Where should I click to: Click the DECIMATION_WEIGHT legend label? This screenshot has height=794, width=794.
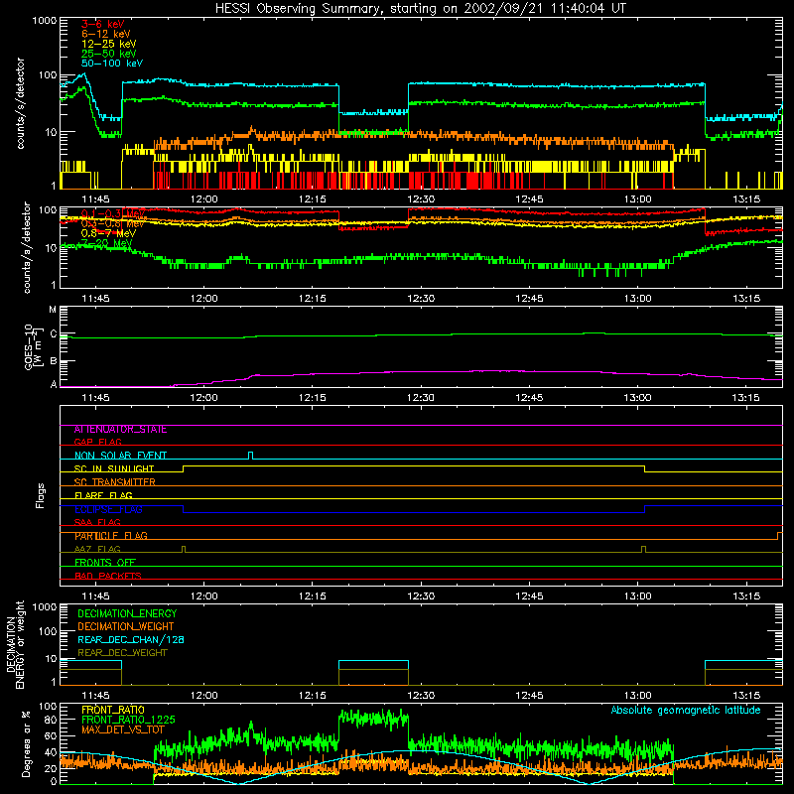tap(126, 626)
